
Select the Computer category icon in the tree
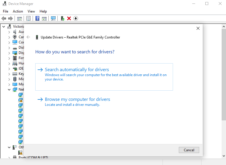click(x=15, y=42)
